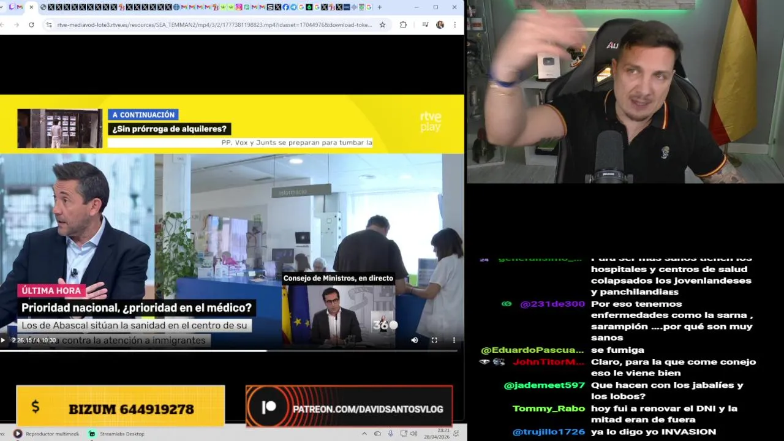This screenshot has width=784, height=441.
Task: Bookmark this page with the star icon
Action: 383,24
